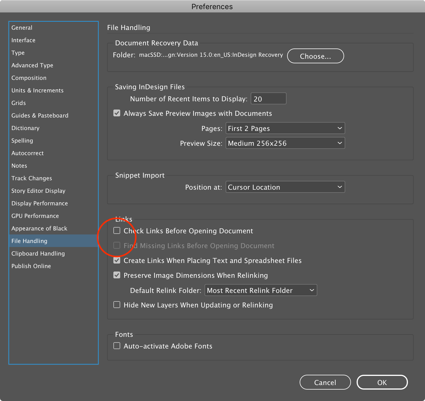Select the GPU Performance category

[x=35, y=216]
